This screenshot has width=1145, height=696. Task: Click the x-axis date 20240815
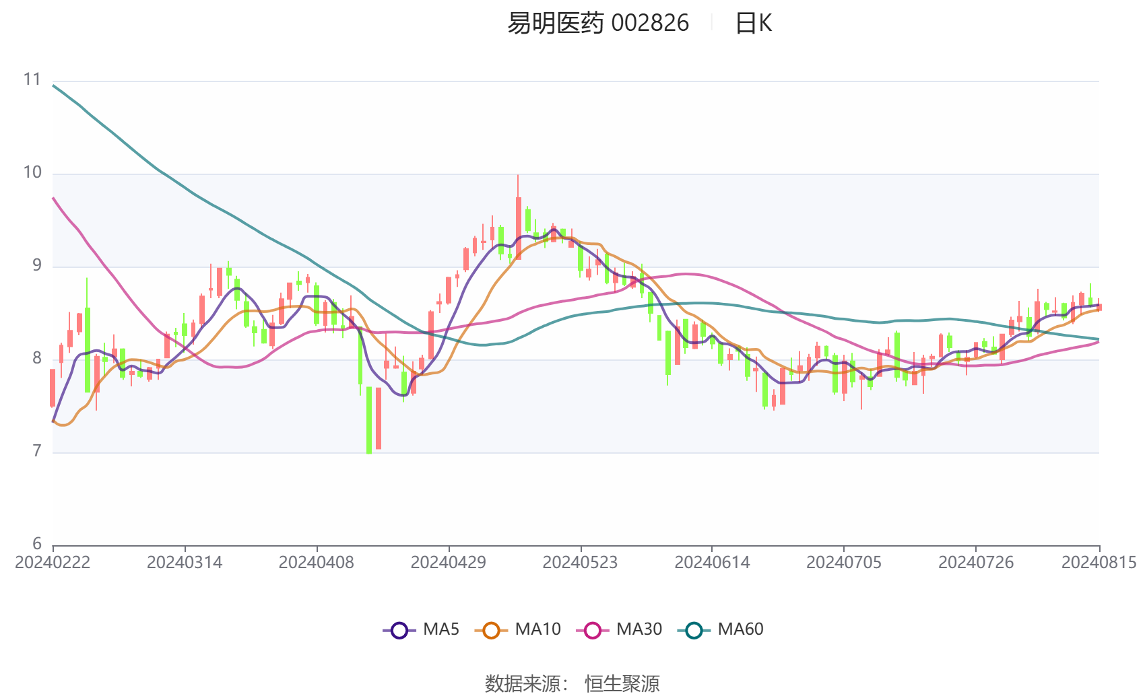point(1099,563)
